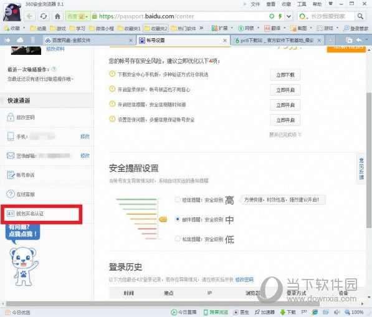Viewport: 372px width, 317px height.
Task: Expand the address bar history dropdown
Action: (289, 16)
